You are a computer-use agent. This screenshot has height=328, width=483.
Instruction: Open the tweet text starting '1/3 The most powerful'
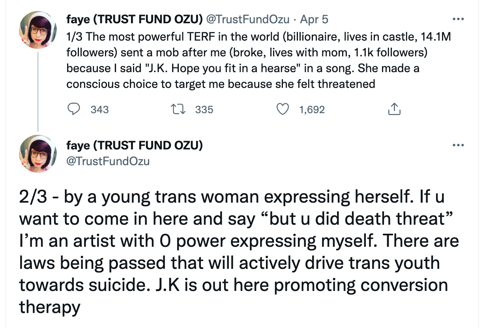point(258,60)
